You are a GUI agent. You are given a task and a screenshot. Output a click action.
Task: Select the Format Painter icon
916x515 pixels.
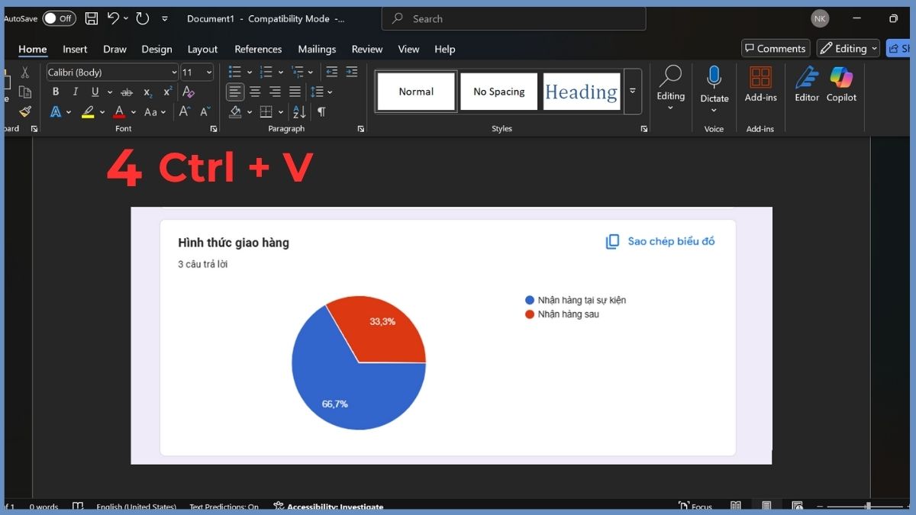[24, 111]
